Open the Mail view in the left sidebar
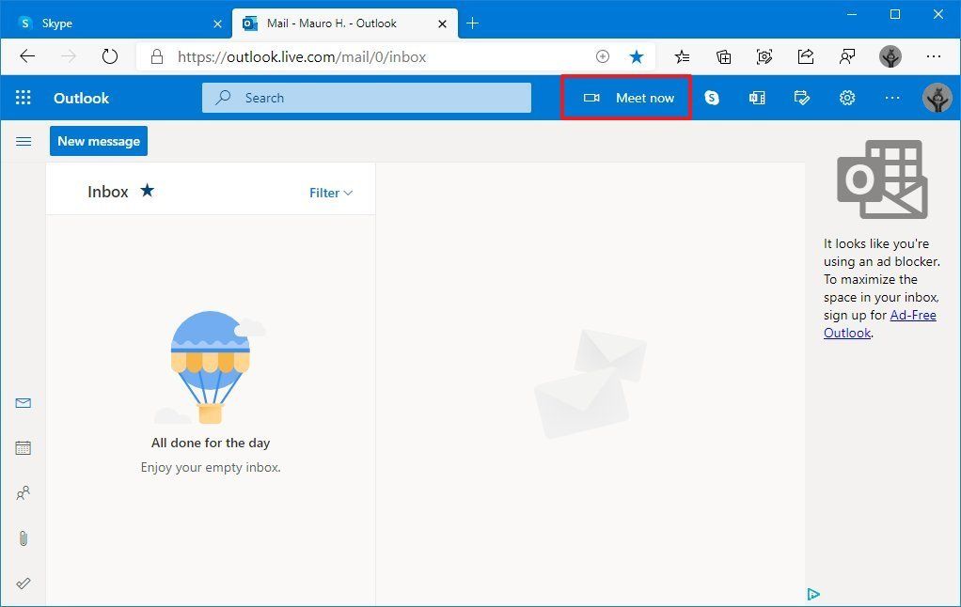 pos(23,402)
